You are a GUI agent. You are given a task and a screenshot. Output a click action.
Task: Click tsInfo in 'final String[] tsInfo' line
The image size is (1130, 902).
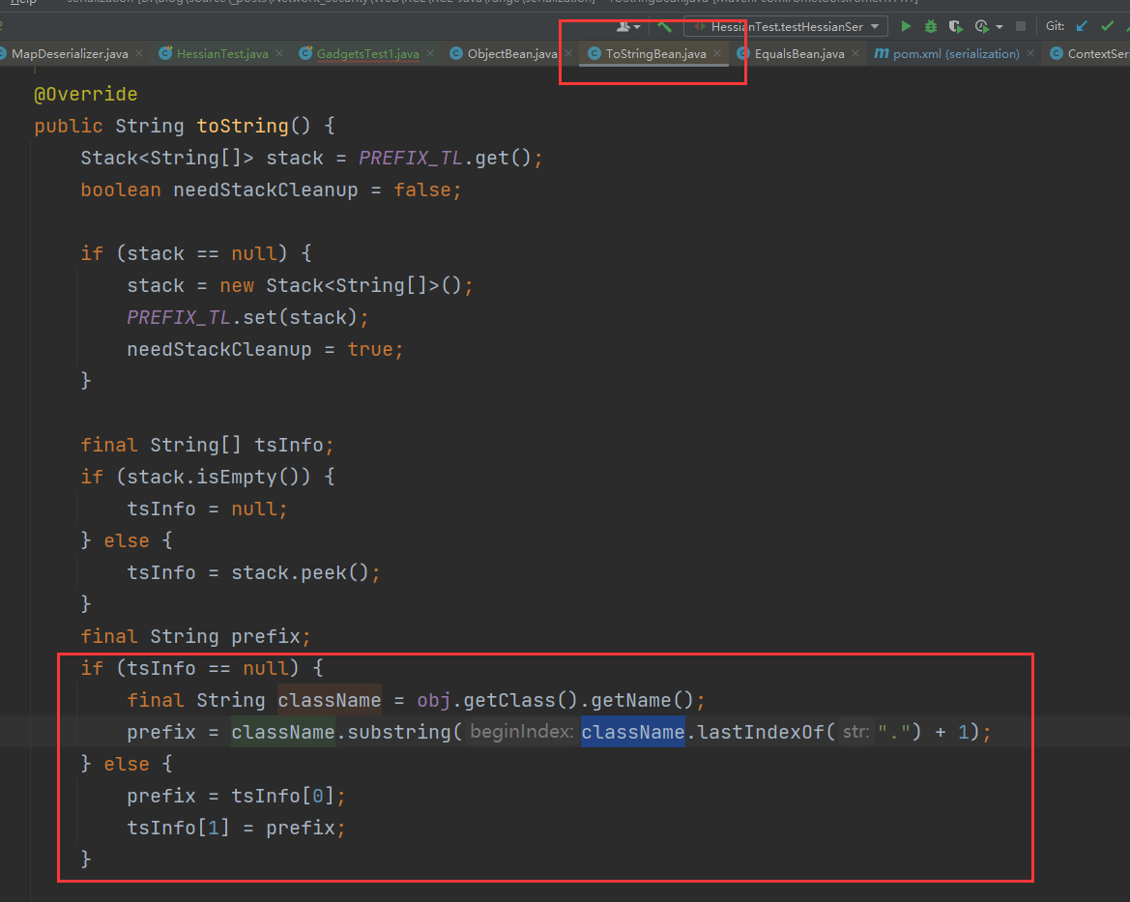click(289, 445)
